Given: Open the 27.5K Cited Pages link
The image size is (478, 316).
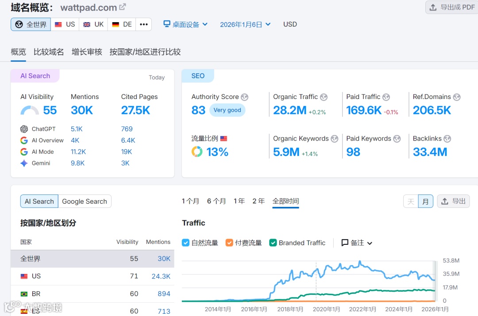Looking at the screenshot, I should click(136, 110).
